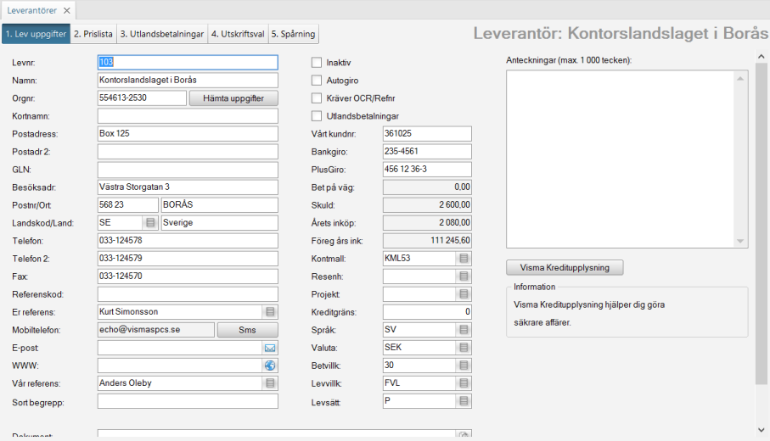
Task: Open the 2. Prislista tab
Action: click(x=93, y=34)
